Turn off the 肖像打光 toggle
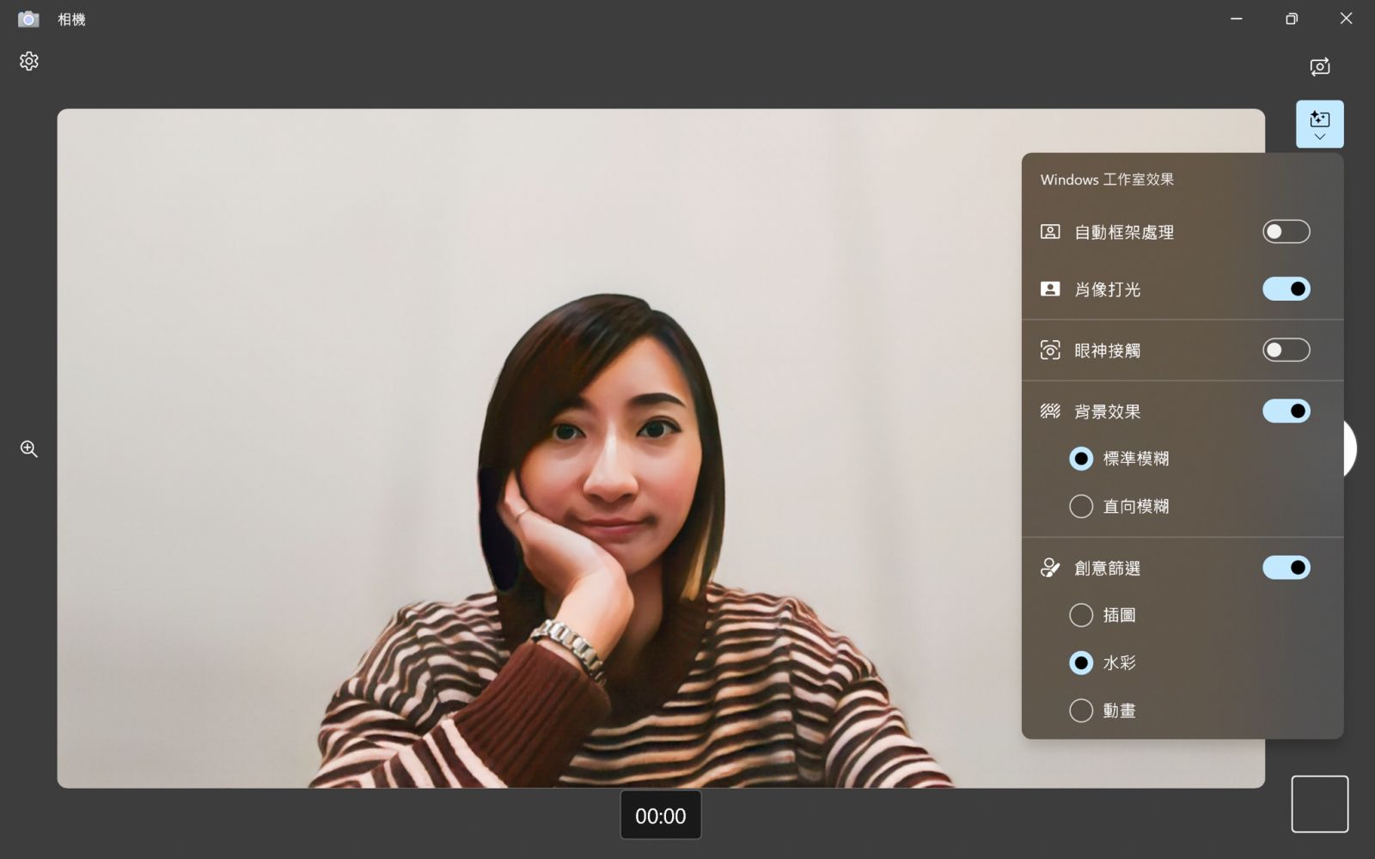This screenshot has height=859, width=1375. 1286,289
